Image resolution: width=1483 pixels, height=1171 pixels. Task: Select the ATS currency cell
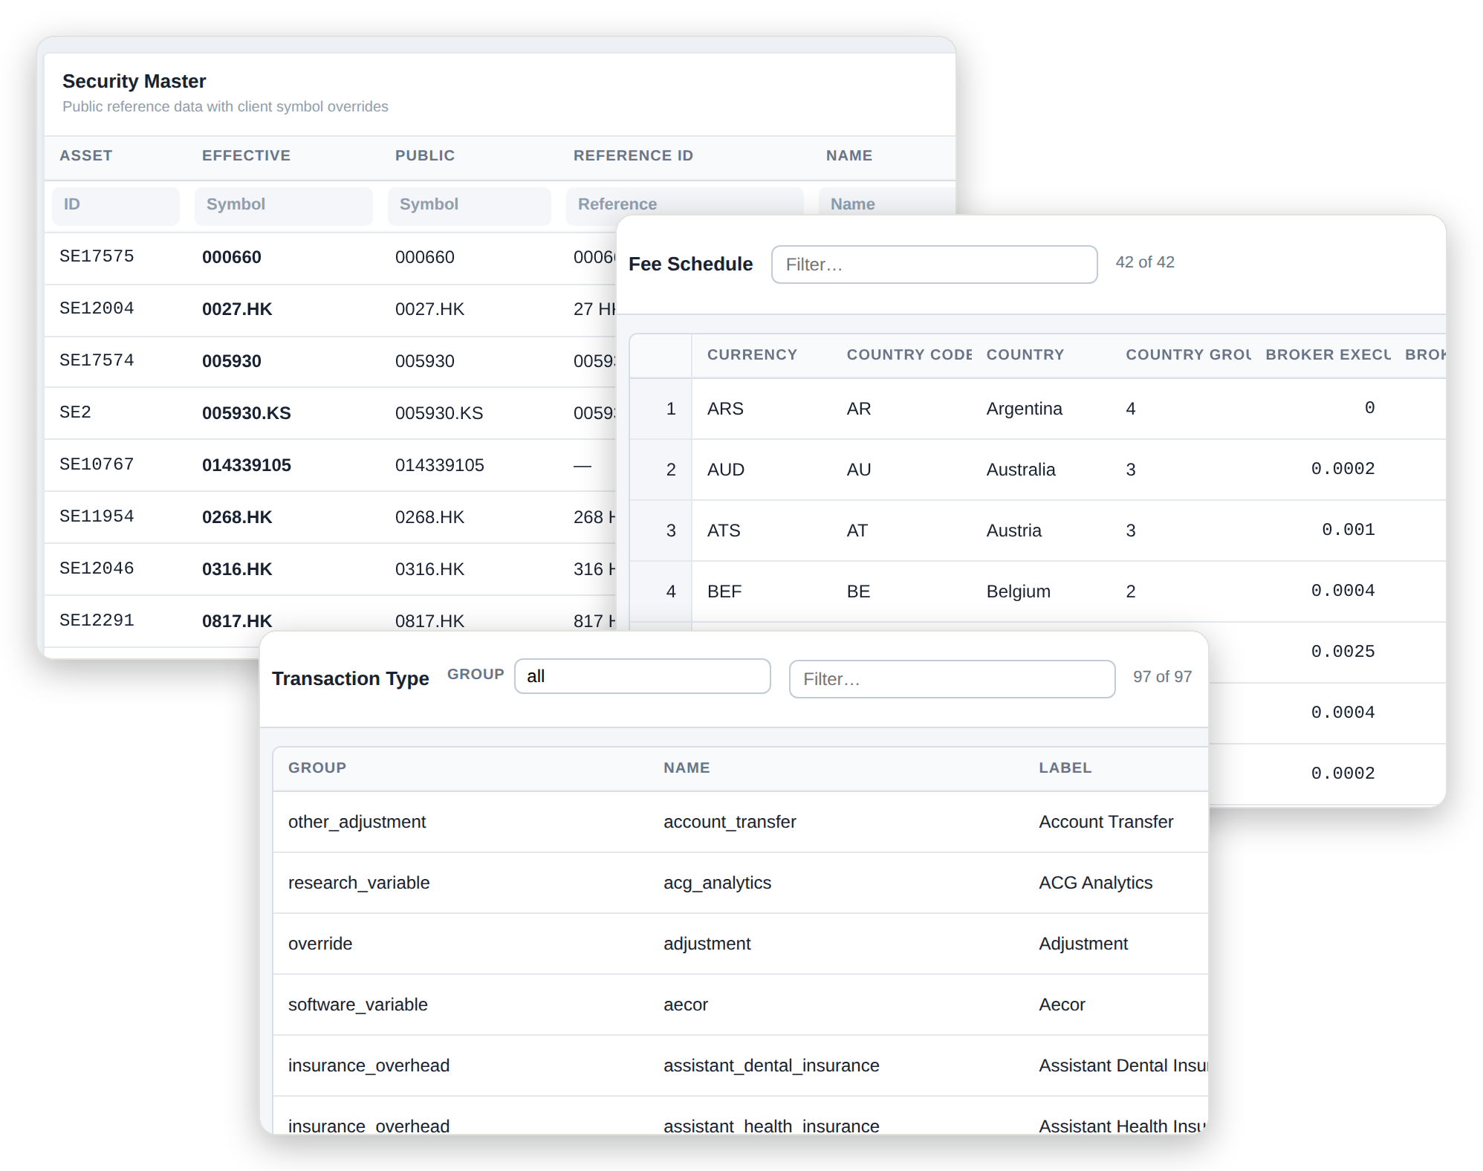[x=724, y=531]
